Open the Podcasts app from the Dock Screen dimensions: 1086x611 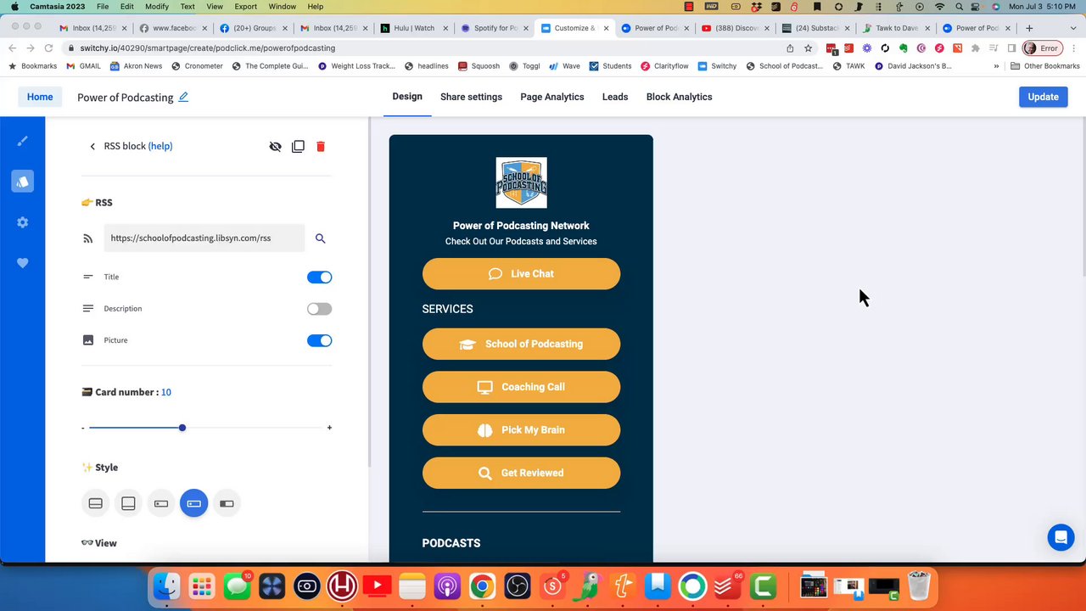(447, 586)
